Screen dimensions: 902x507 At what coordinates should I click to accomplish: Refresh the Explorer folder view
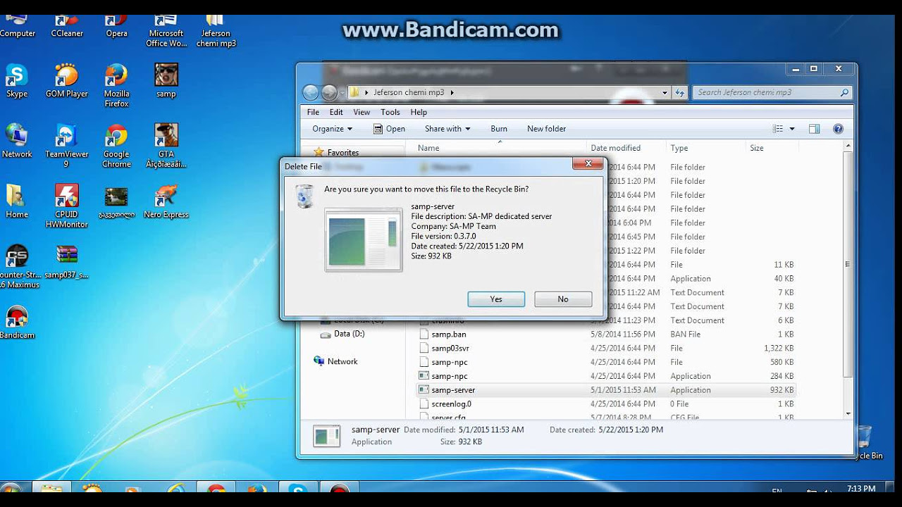click(x=680, y=92)
